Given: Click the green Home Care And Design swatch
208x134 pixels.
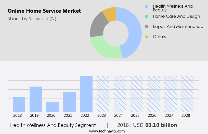Looking at the screenshot, I should click(x=147, y=16).
